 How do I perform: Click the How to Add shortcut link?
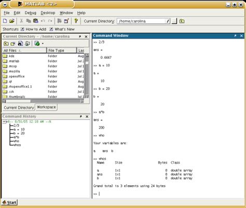tap(36, 29)
